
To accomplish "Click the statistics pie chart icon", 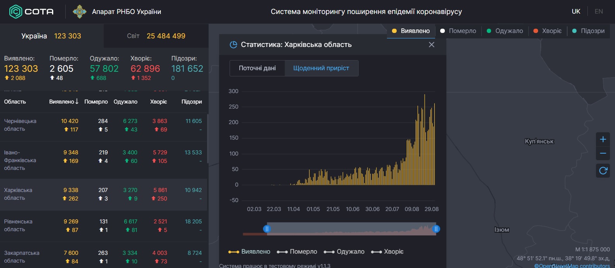I will pos(233,45).
